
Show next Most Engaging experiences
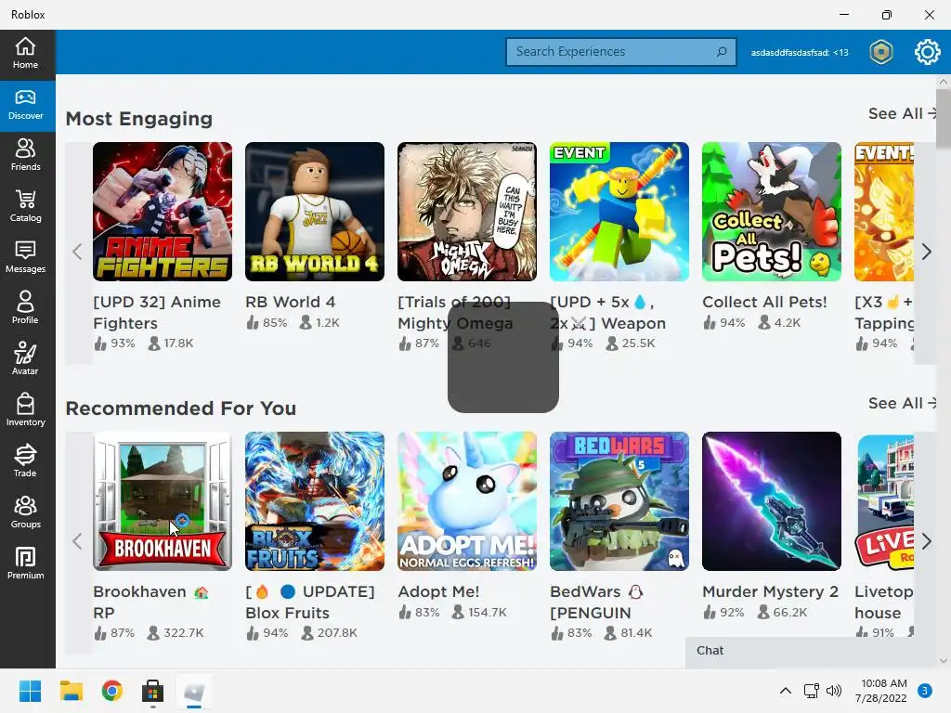[x=926, y=253]
